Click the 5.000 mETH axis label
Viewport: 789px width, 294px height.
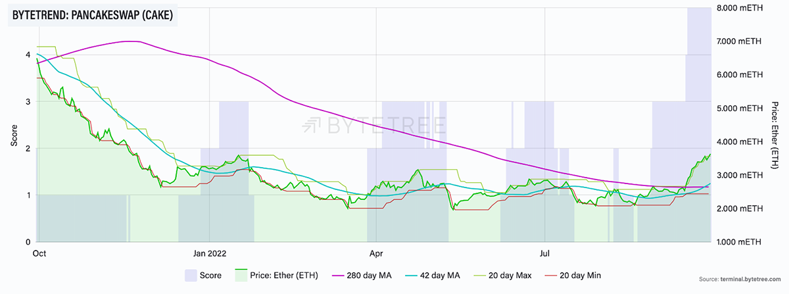point(738,109)
